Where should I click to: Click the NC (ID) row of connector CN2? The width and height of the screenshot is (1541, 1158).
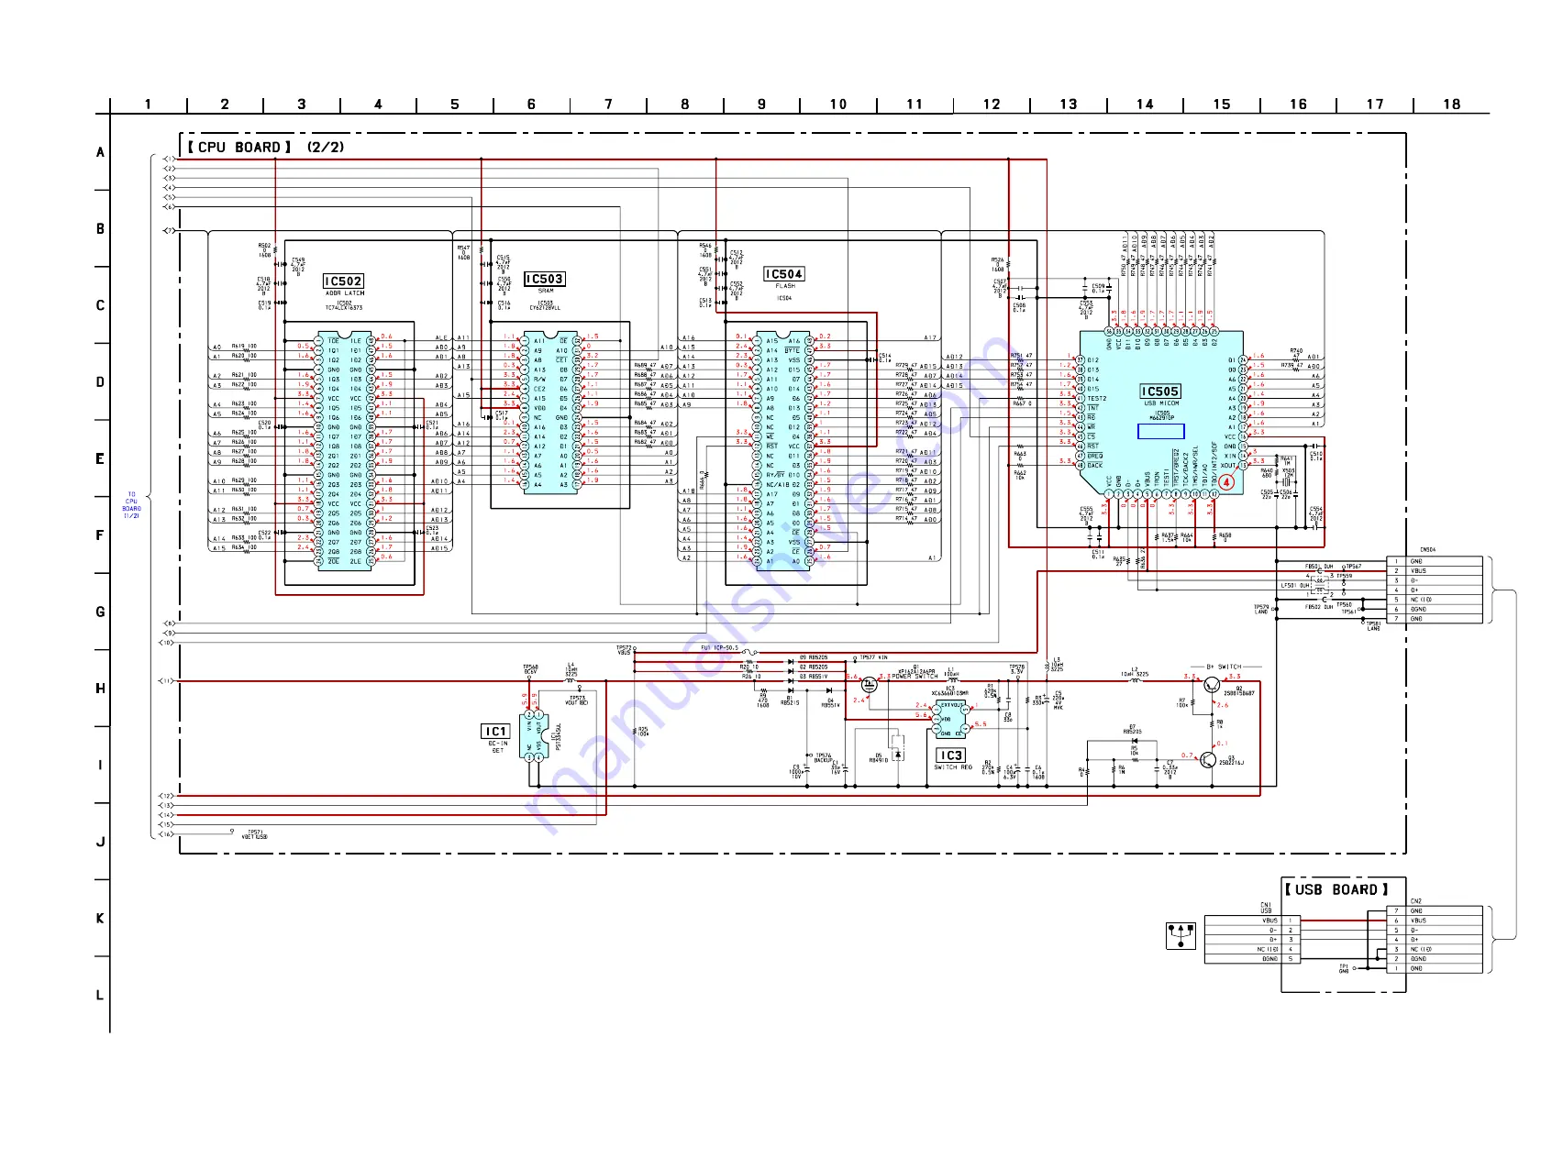(1434, 949)
